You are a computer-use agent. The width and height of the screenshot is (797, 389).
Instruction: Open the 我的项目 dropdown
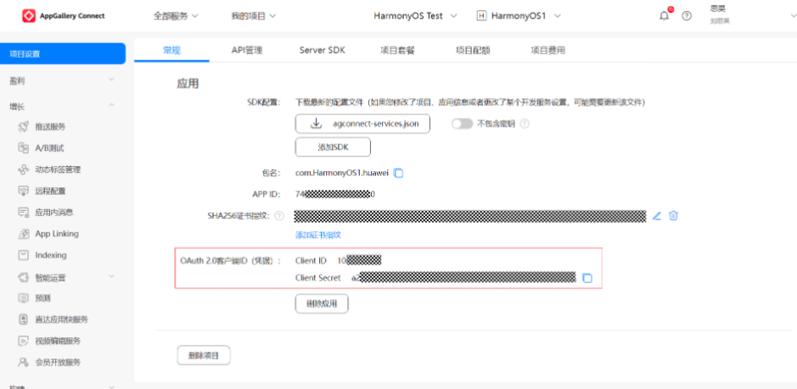(x=254, y=16)
